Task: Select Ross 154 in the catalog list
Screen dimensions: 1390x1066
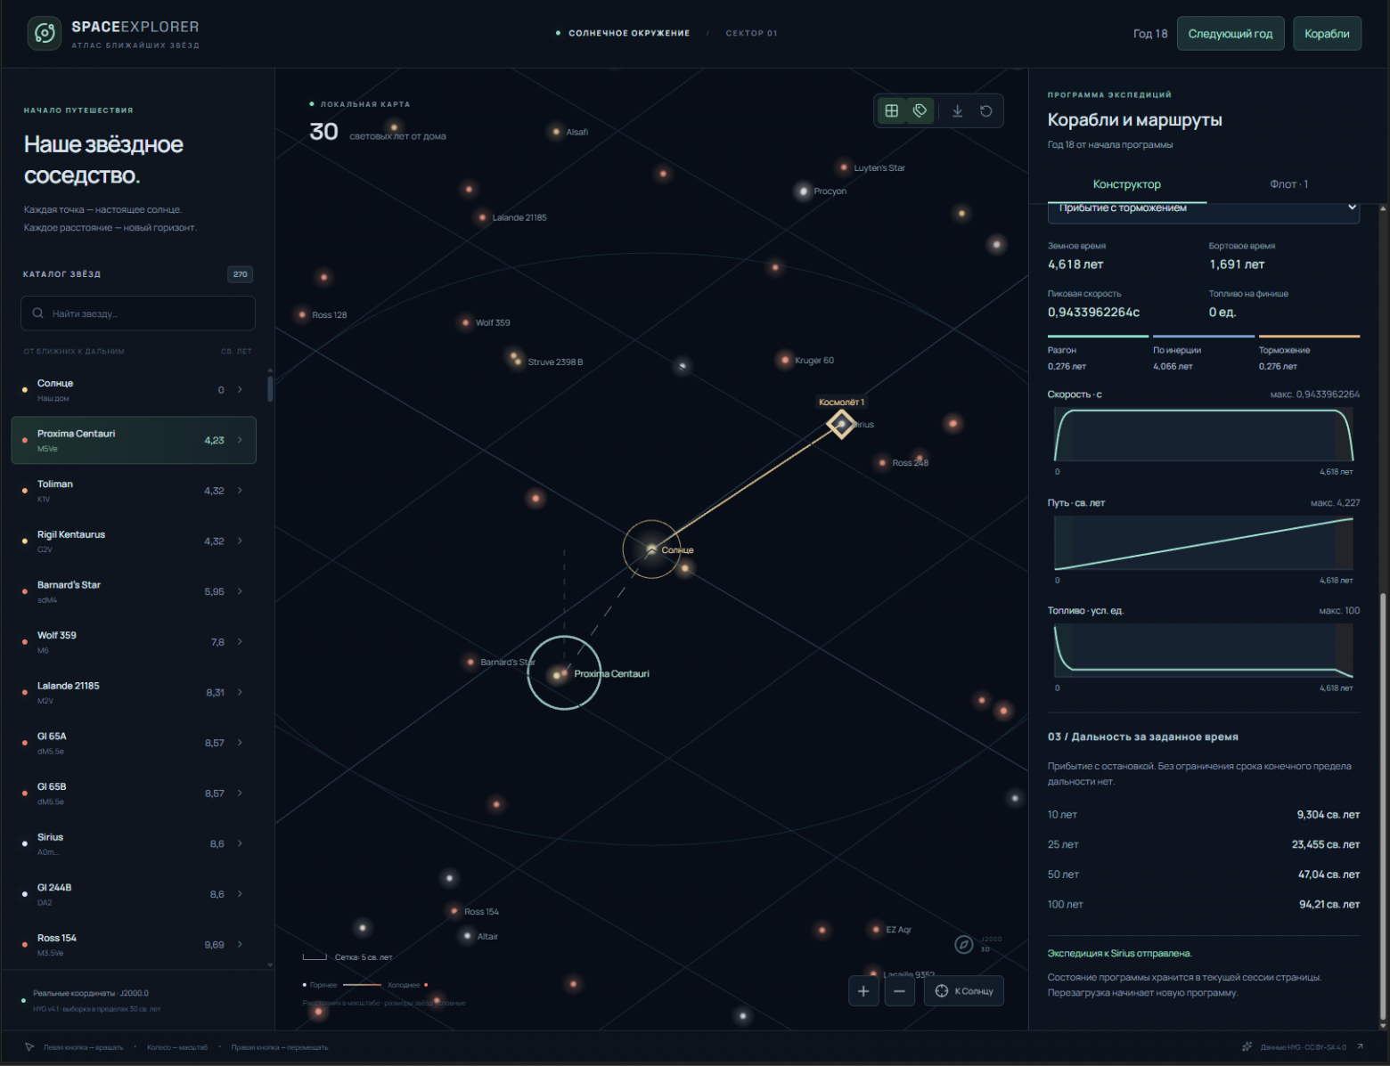Action: 134,944
